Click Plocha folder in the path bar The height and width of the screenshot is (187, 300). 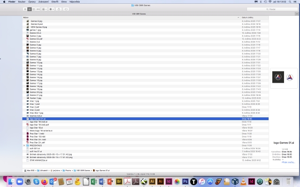pyautogui.click(x=67, y=170)
